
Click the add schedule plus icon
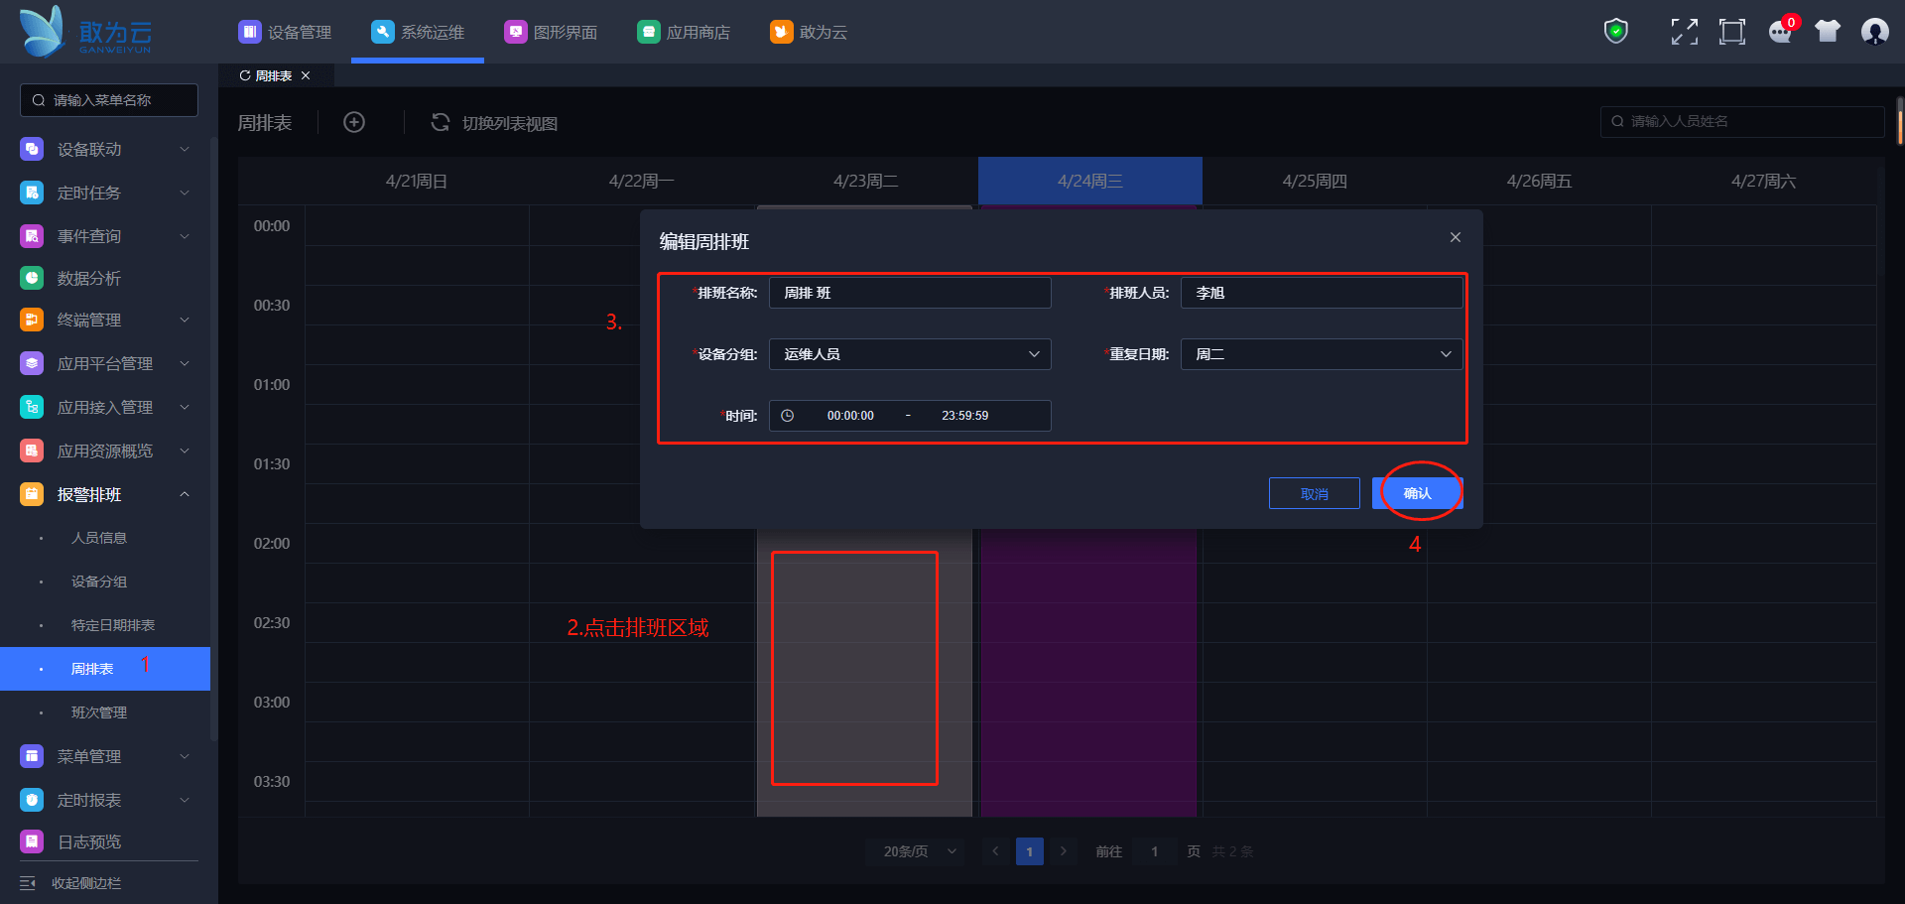pyautogui.click(x=354, y=122)
